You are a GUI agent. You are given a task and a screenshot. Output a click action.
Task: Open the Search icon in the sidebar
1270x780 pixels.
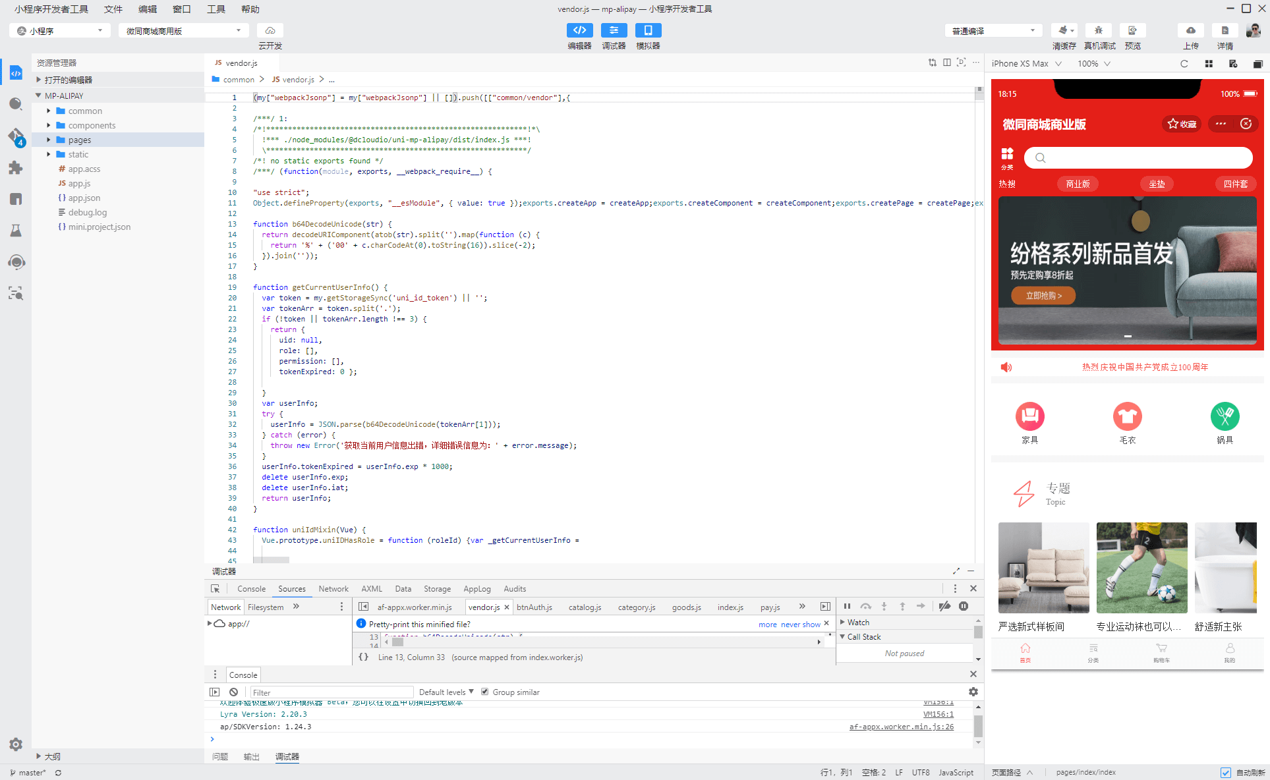(16, 104)
